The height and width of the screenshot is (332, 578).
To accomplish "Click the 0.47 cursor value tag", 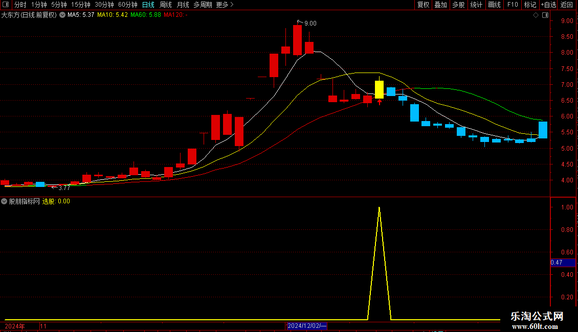I will [x=563, y=263].
